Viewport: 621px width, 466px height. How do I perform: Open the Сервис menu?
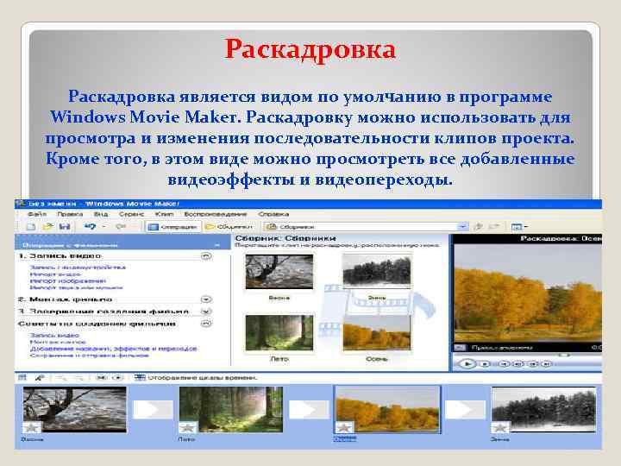click(132, 214)
